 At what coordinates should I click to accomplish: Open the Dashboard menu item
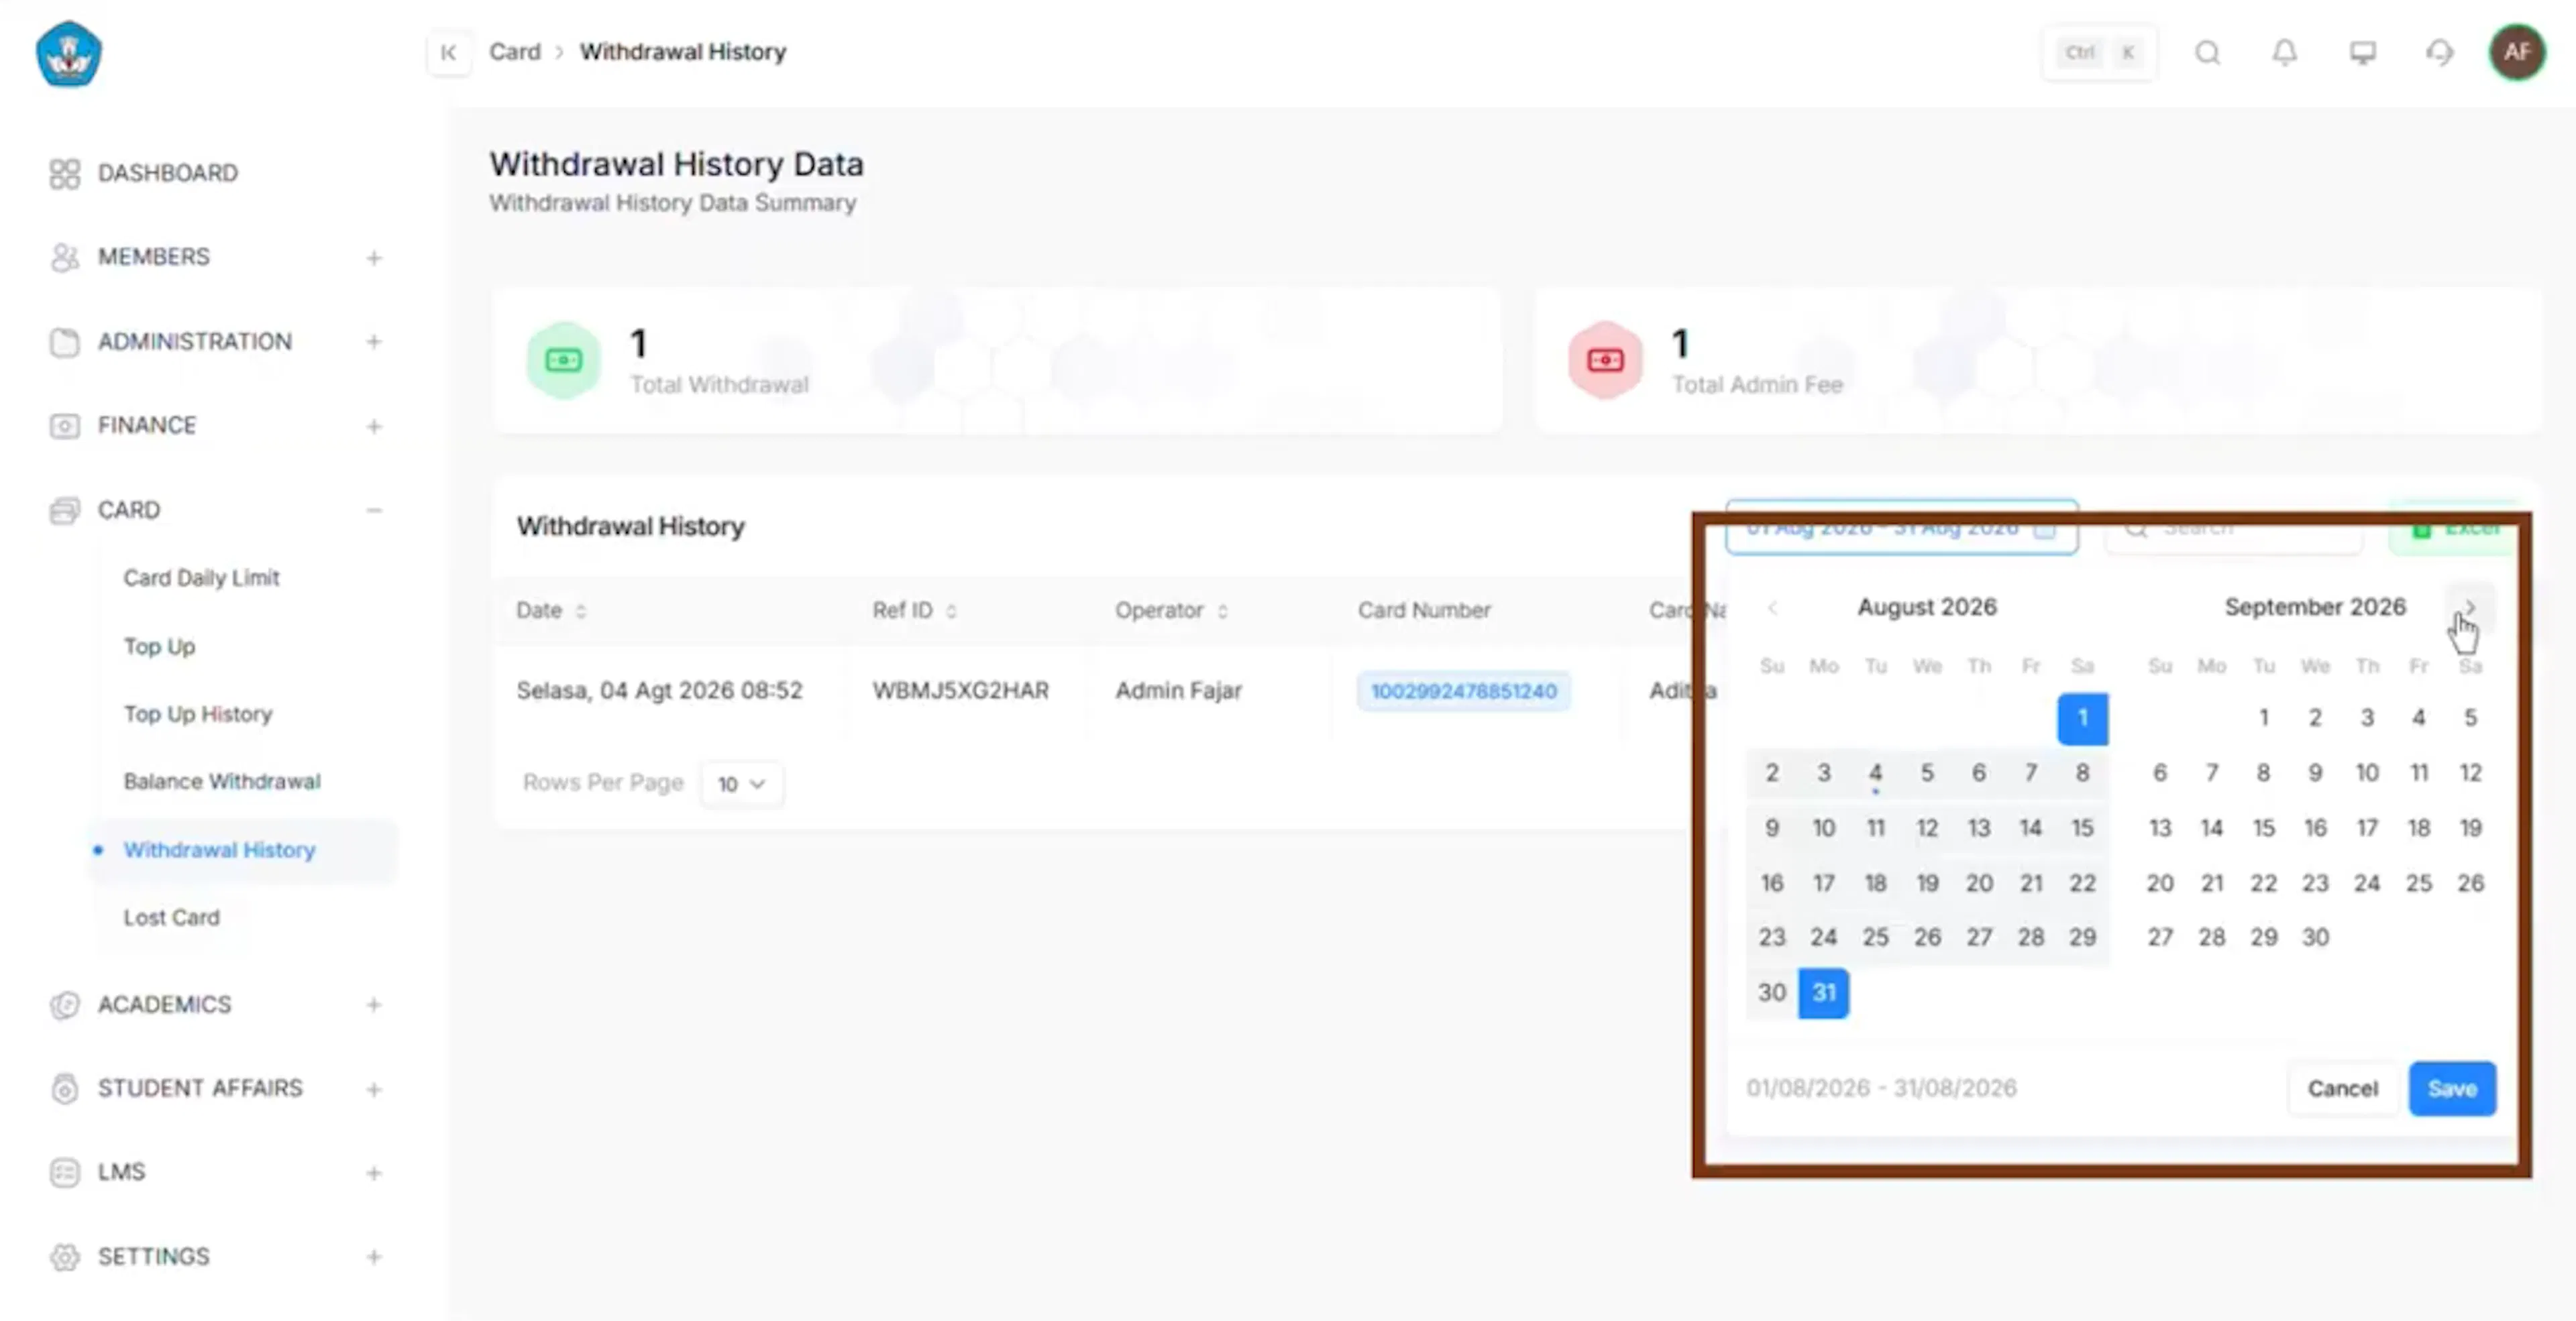167,173
